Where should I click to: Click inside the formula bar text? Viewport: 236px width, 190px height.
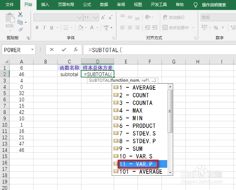(x=160, y=50)
